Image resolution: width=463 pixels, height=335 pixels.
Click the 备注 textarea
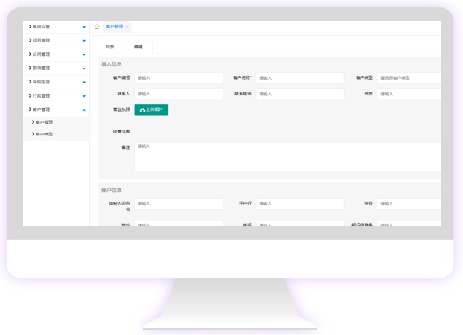click(x=287, y=157)
